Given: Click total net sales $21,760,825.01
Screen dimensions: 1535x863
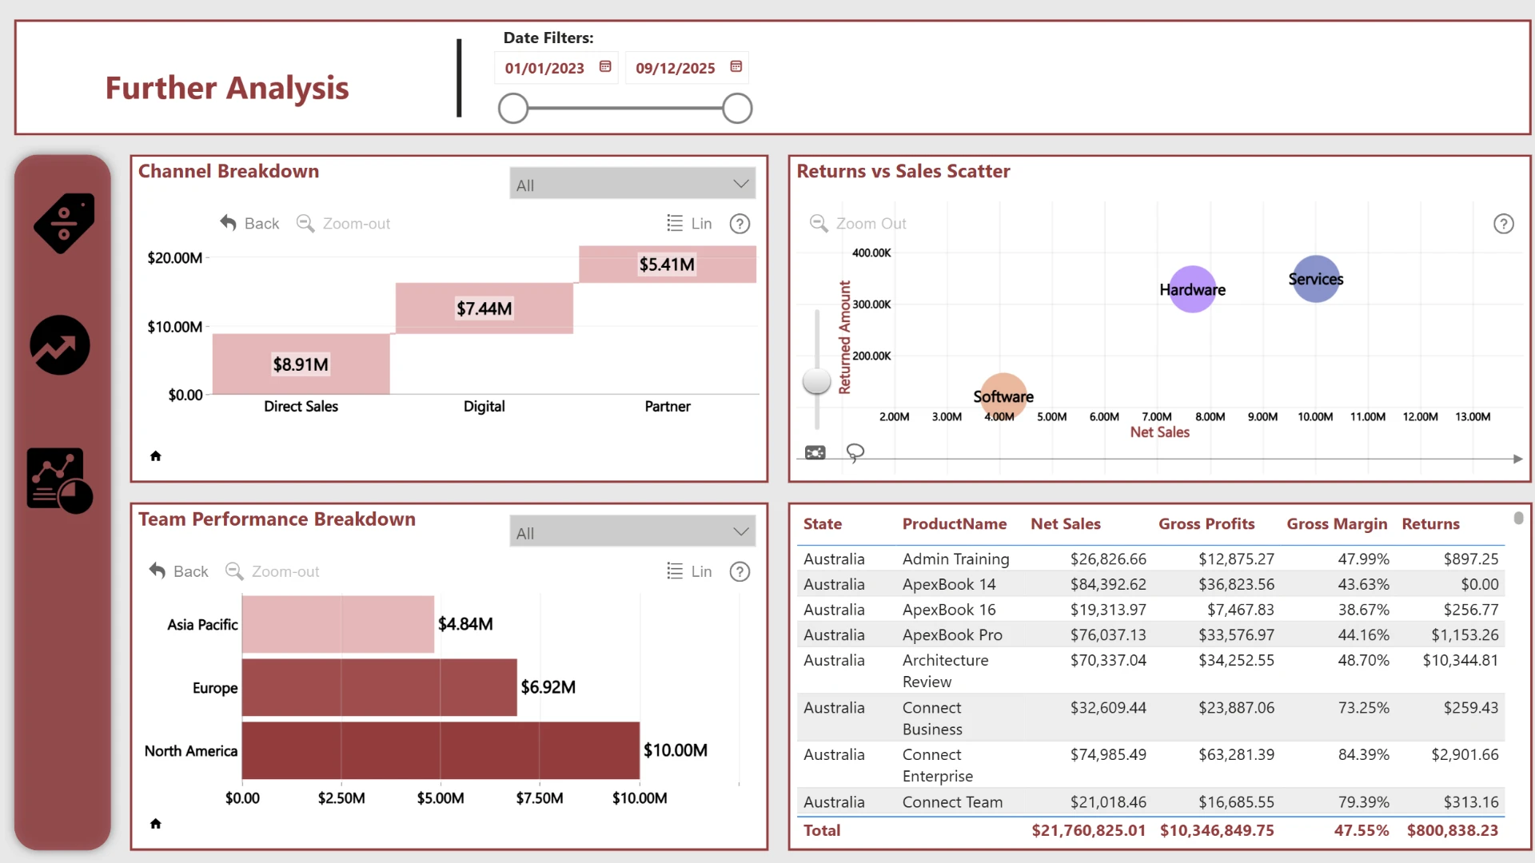Looking at the screenshot, I should point(1089,830).
